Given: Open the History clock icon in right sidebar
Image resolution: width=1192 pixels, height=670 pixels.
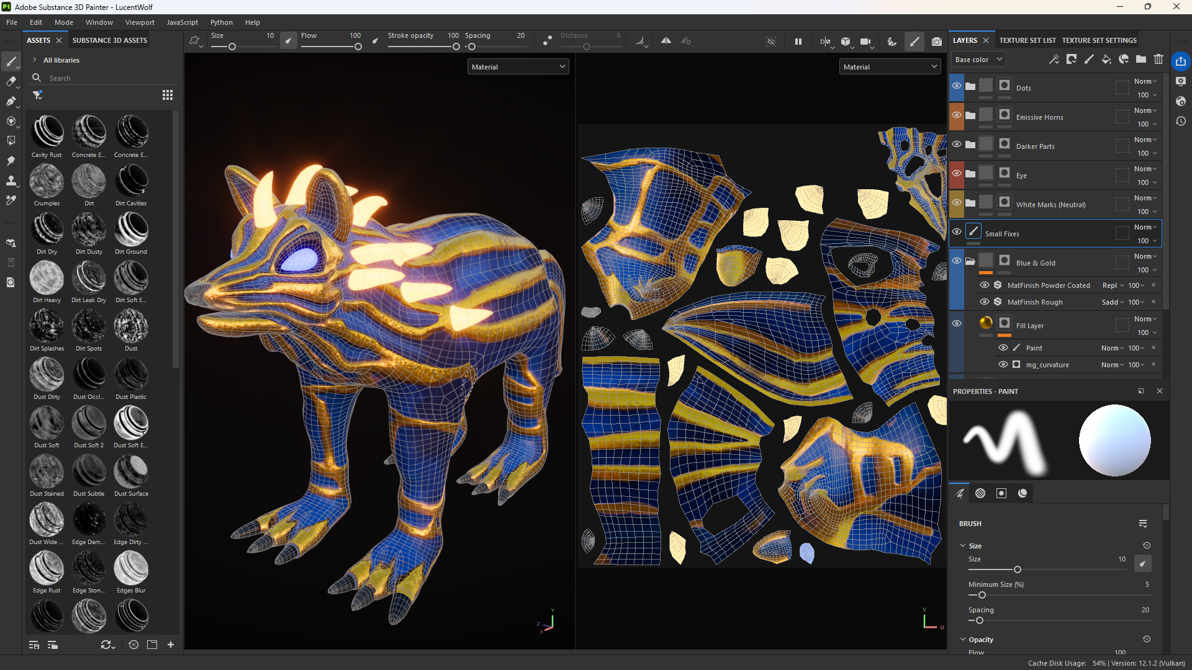Looking at the screenshot, I should (1181, 122).
